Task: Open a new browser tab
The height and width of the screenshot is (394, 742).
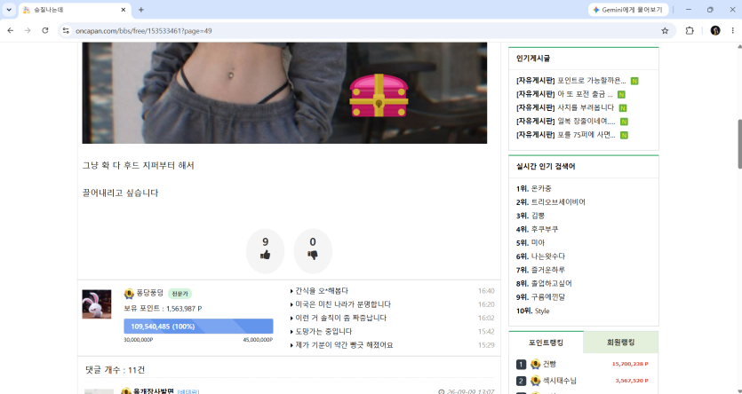Action: coord(141,10)
